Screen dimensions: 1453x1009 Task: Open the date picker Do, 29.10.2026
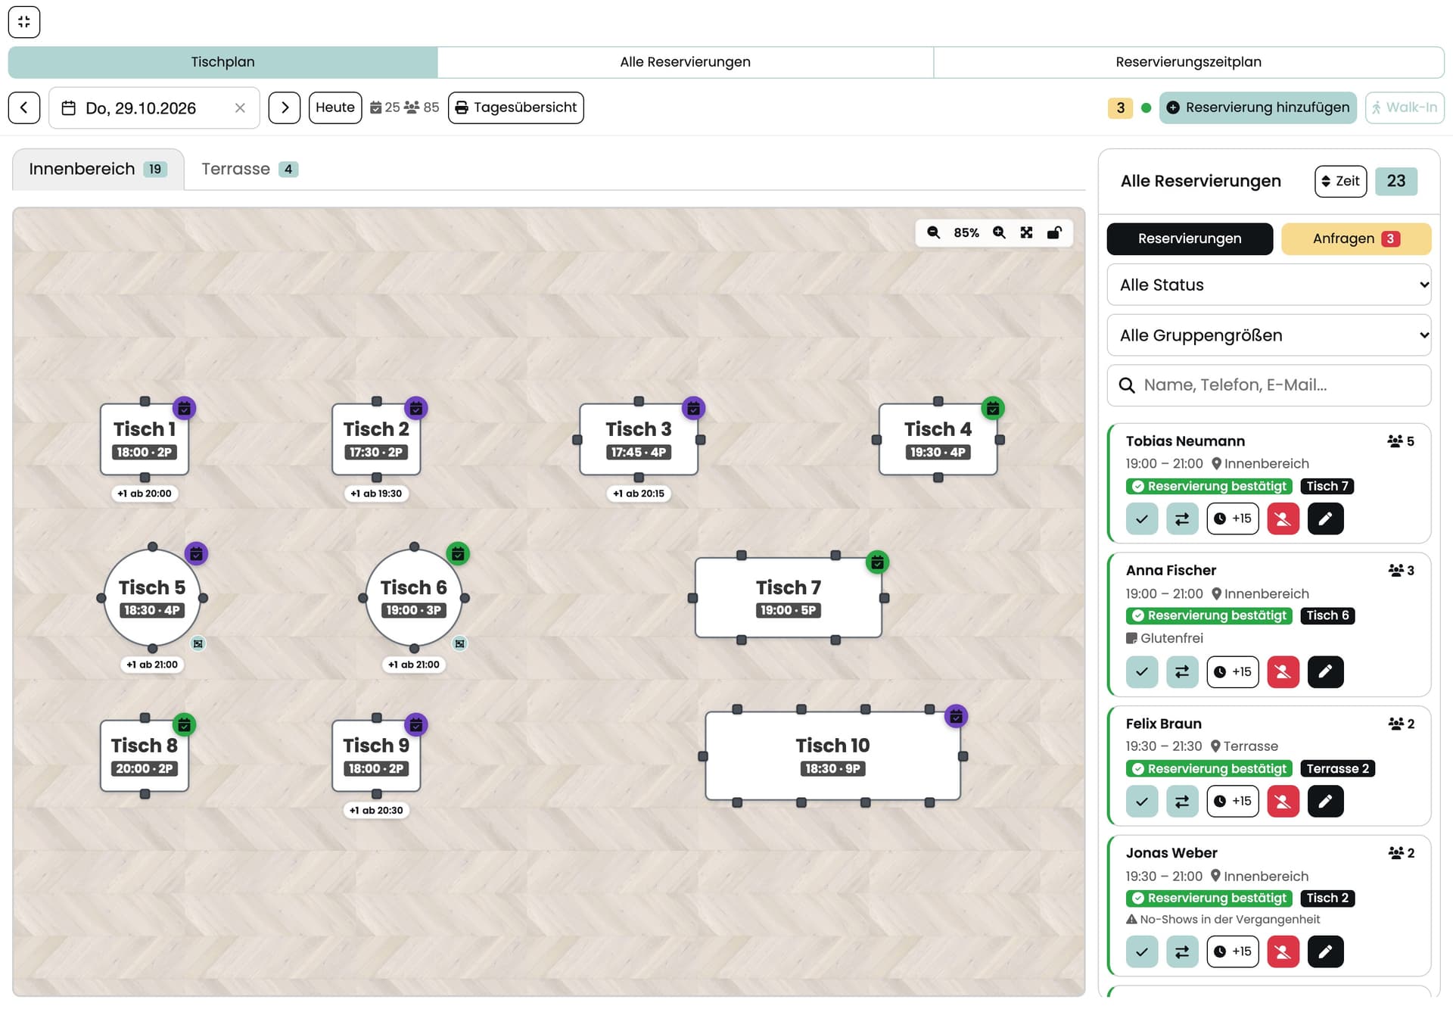tap(154, 108)
